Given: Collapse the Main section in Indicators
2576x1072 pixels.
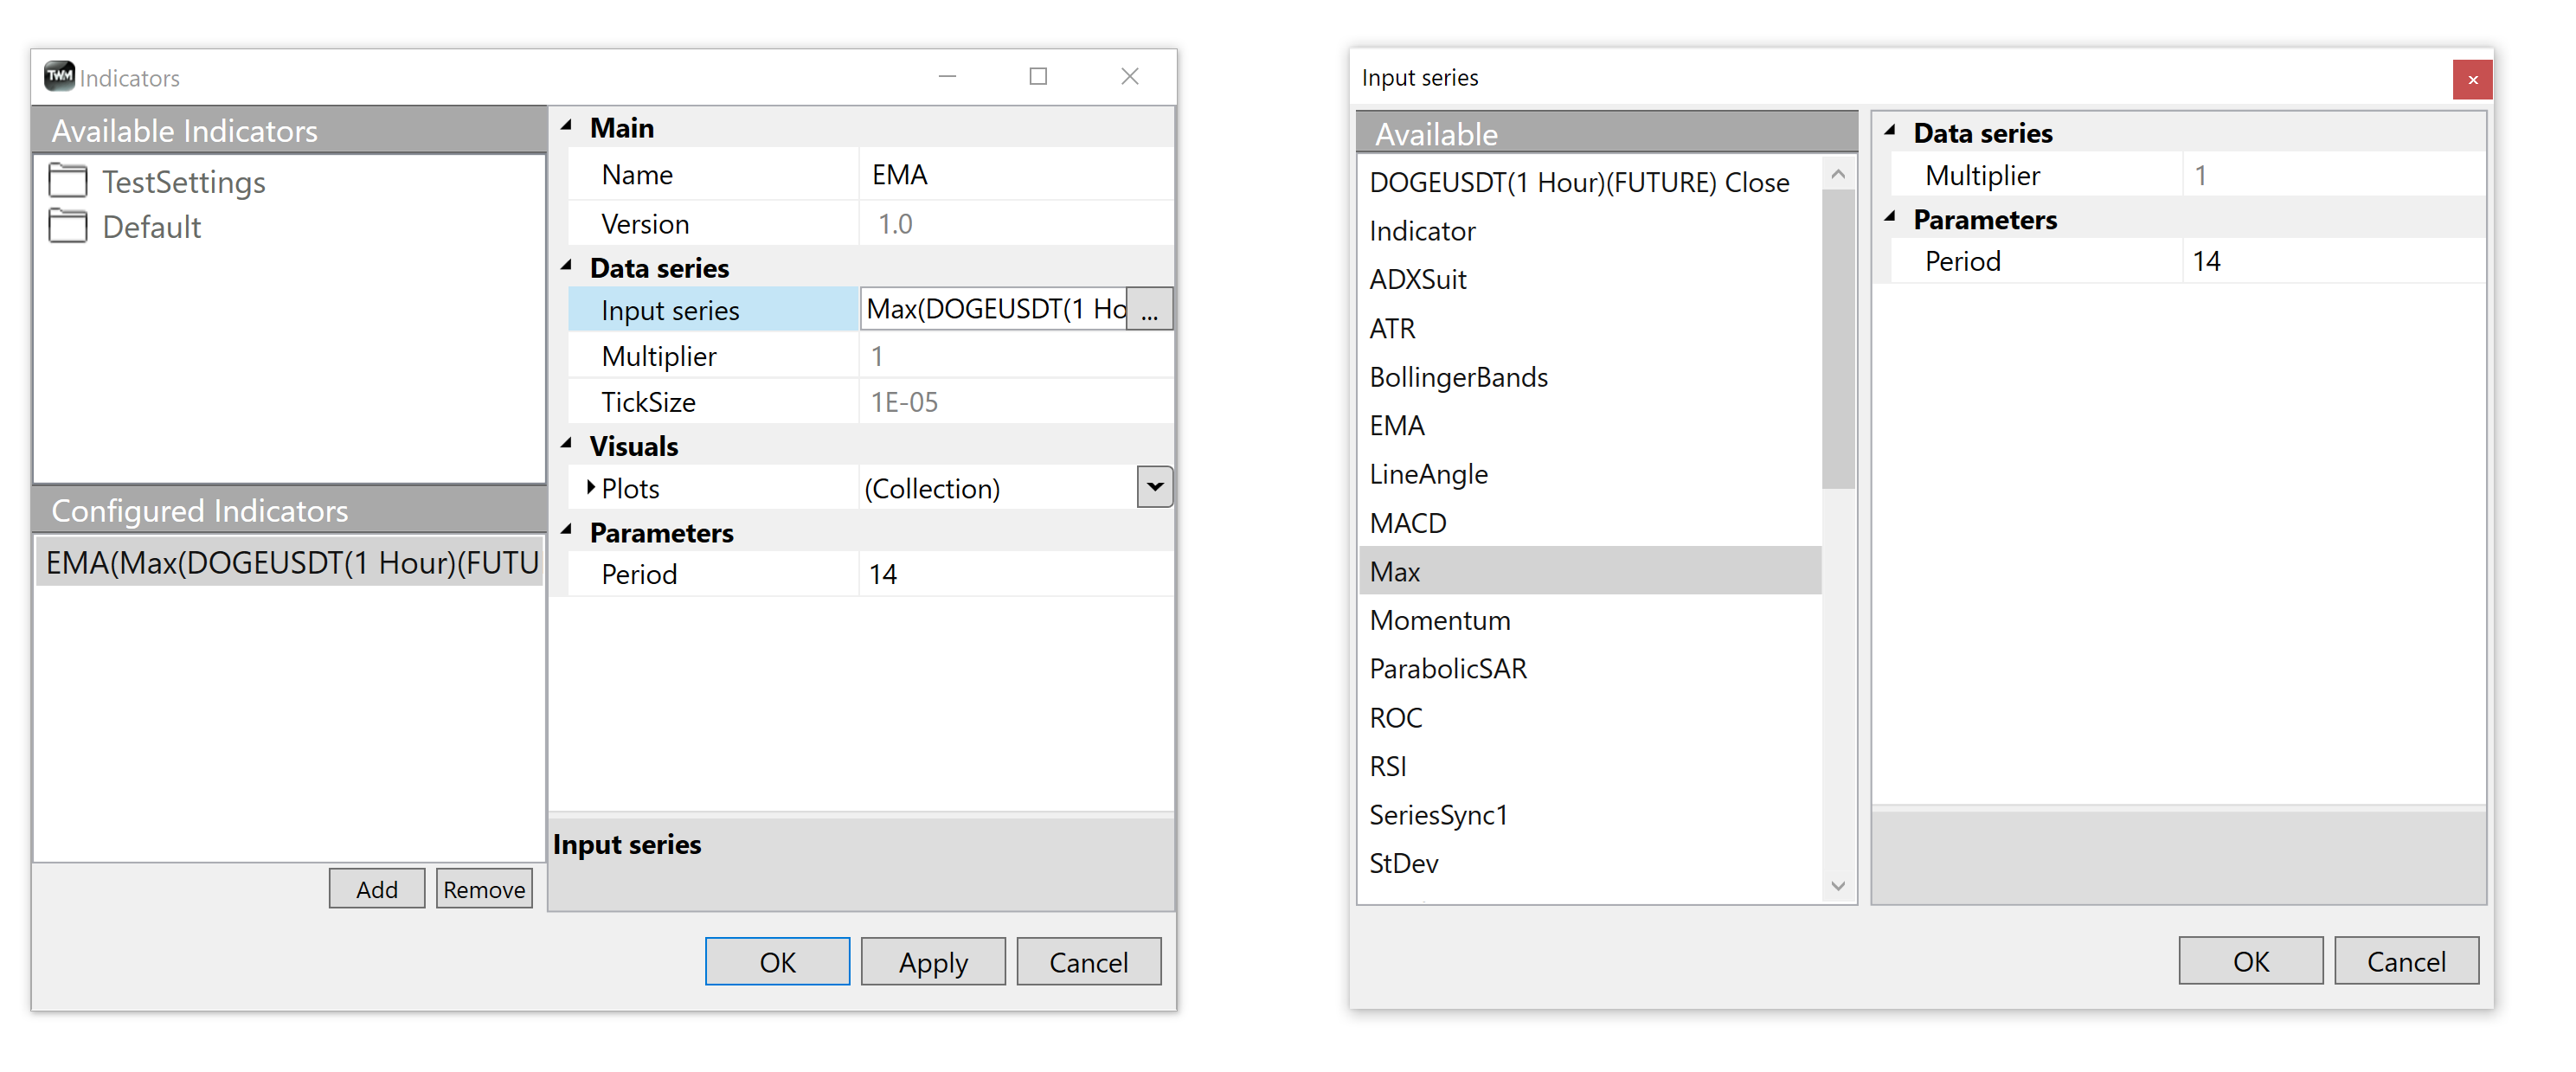Looking at the screenshot, I should click(x=567, y=127).
